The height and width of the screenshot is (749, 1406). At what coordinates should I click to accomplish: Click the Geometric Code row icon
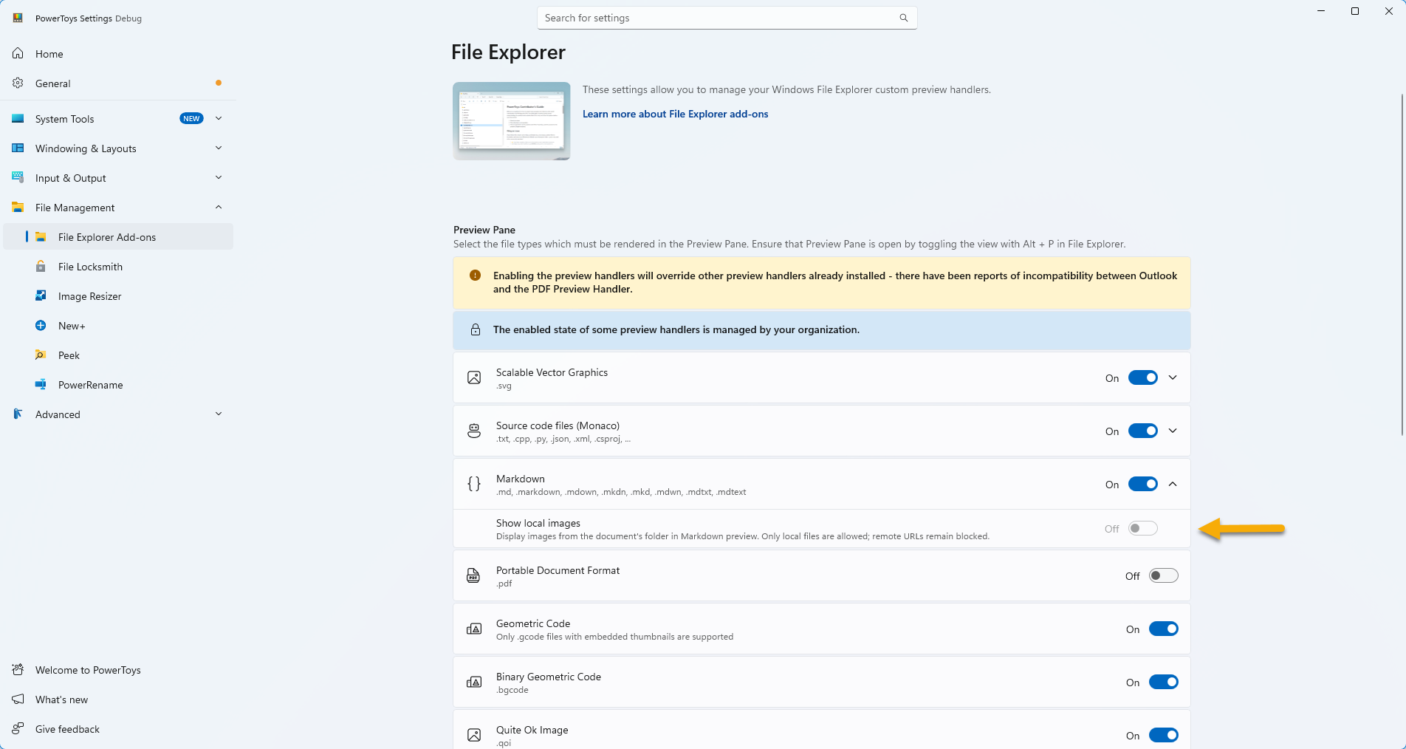point(474,629)
